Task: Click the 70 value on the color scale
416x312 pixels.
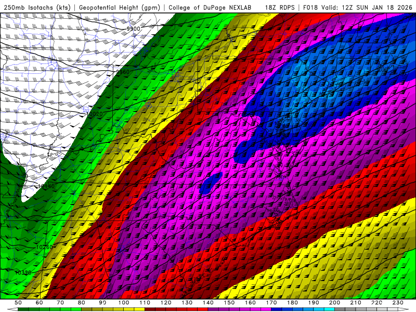Action: click(60, 303)
